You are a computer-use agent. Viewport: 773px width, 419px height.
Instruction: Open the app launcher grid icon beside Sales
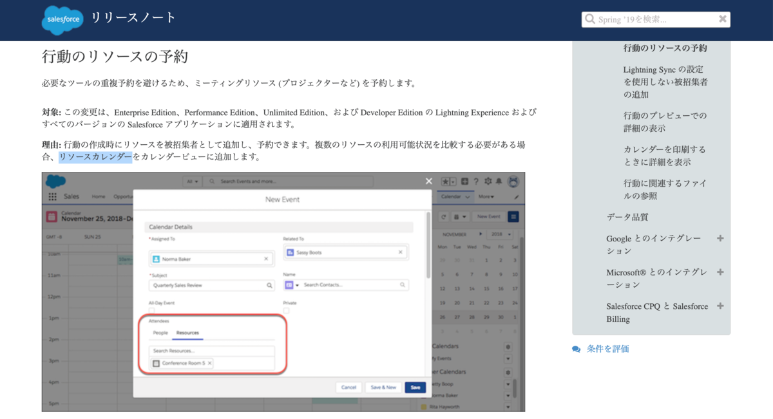pyautogui.click(x=53, y=196)
